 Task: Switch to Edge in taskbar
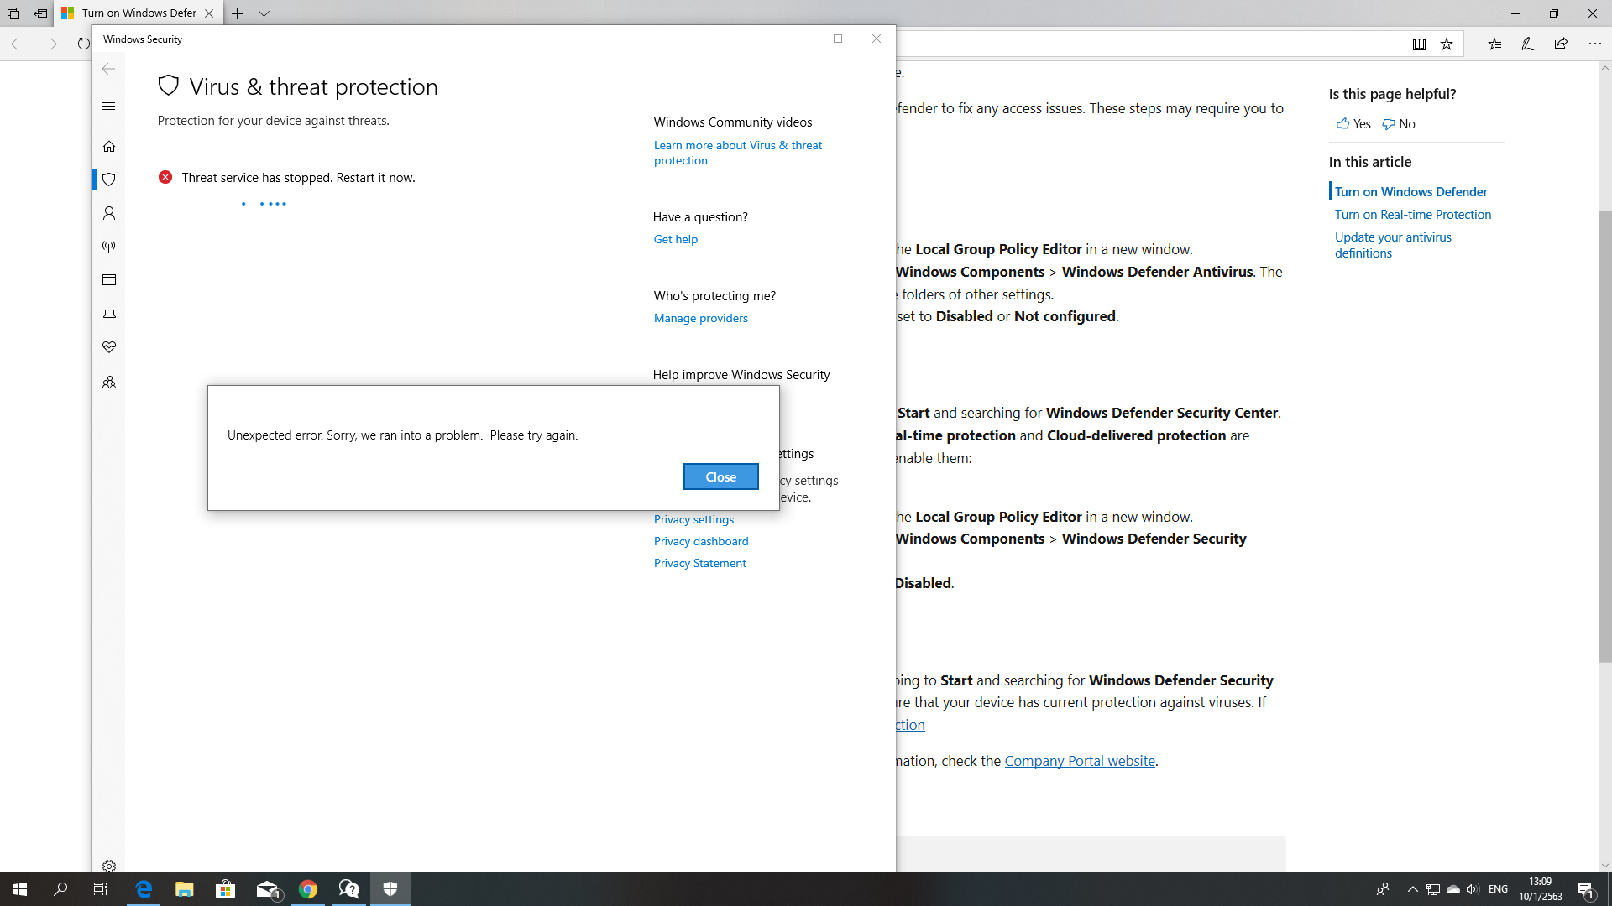tap(144, 889)
